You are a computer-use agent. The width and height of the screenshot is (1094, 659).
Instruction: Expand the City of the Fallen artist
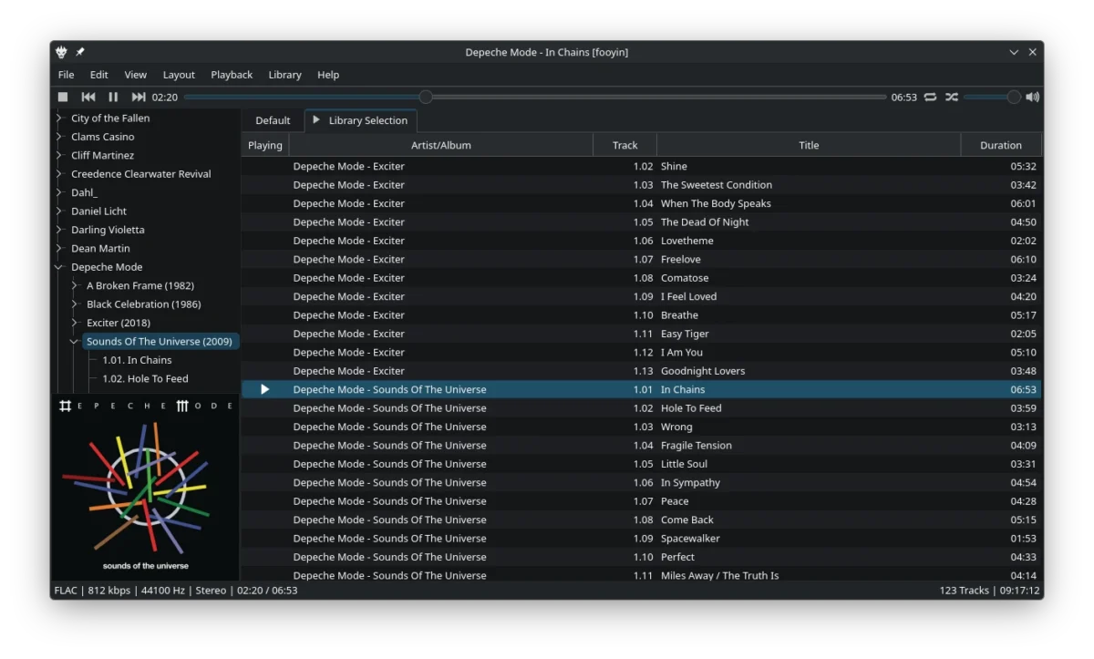point(59,118)
